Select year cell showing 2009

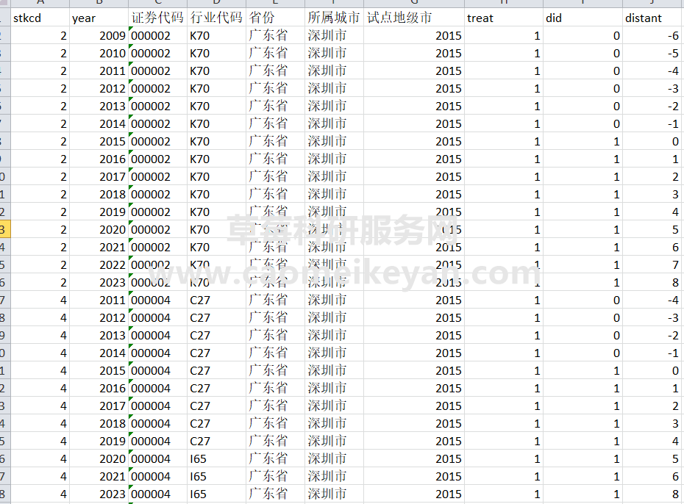tap(99, 36)
